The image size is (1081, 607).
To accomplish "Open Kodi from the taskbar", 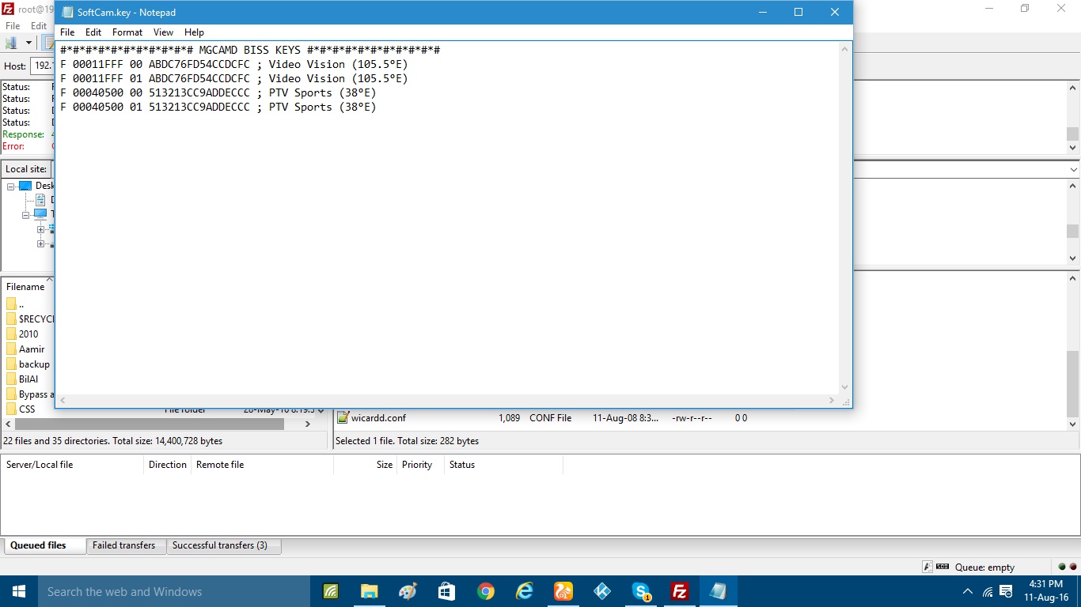I will tap(602, 591).
